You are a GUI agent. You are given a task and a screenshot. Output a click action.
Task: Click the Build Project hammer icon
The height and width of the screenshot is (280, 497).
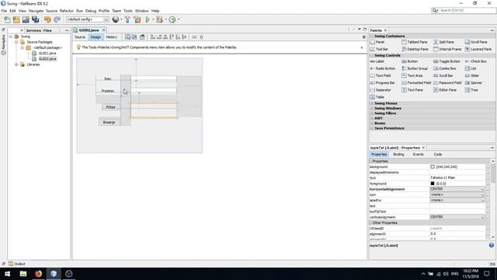point(127,19)
